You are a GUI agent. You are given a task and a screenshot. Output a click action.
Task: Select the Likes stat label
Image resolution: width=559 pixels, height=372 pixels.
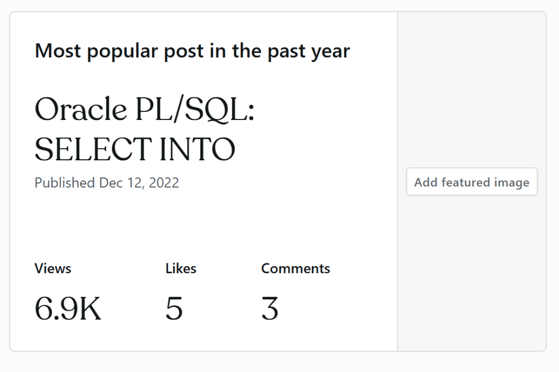click(x=181, y=268)
